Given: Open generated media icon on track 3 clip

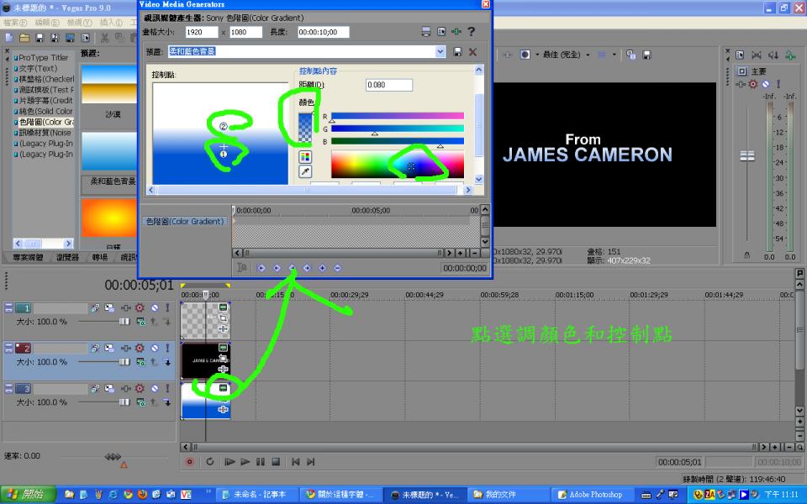Looking at the screenshot, I should 224,388.
